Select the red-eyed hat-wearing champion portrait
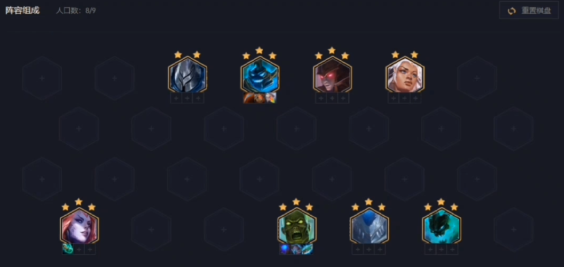The image size is (564, 267). [x=332, y=75]
